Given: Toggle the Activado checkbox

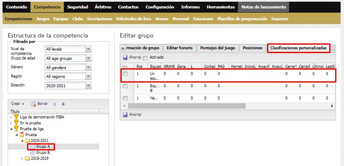Looking at the screenshot, I should point(145,58).
